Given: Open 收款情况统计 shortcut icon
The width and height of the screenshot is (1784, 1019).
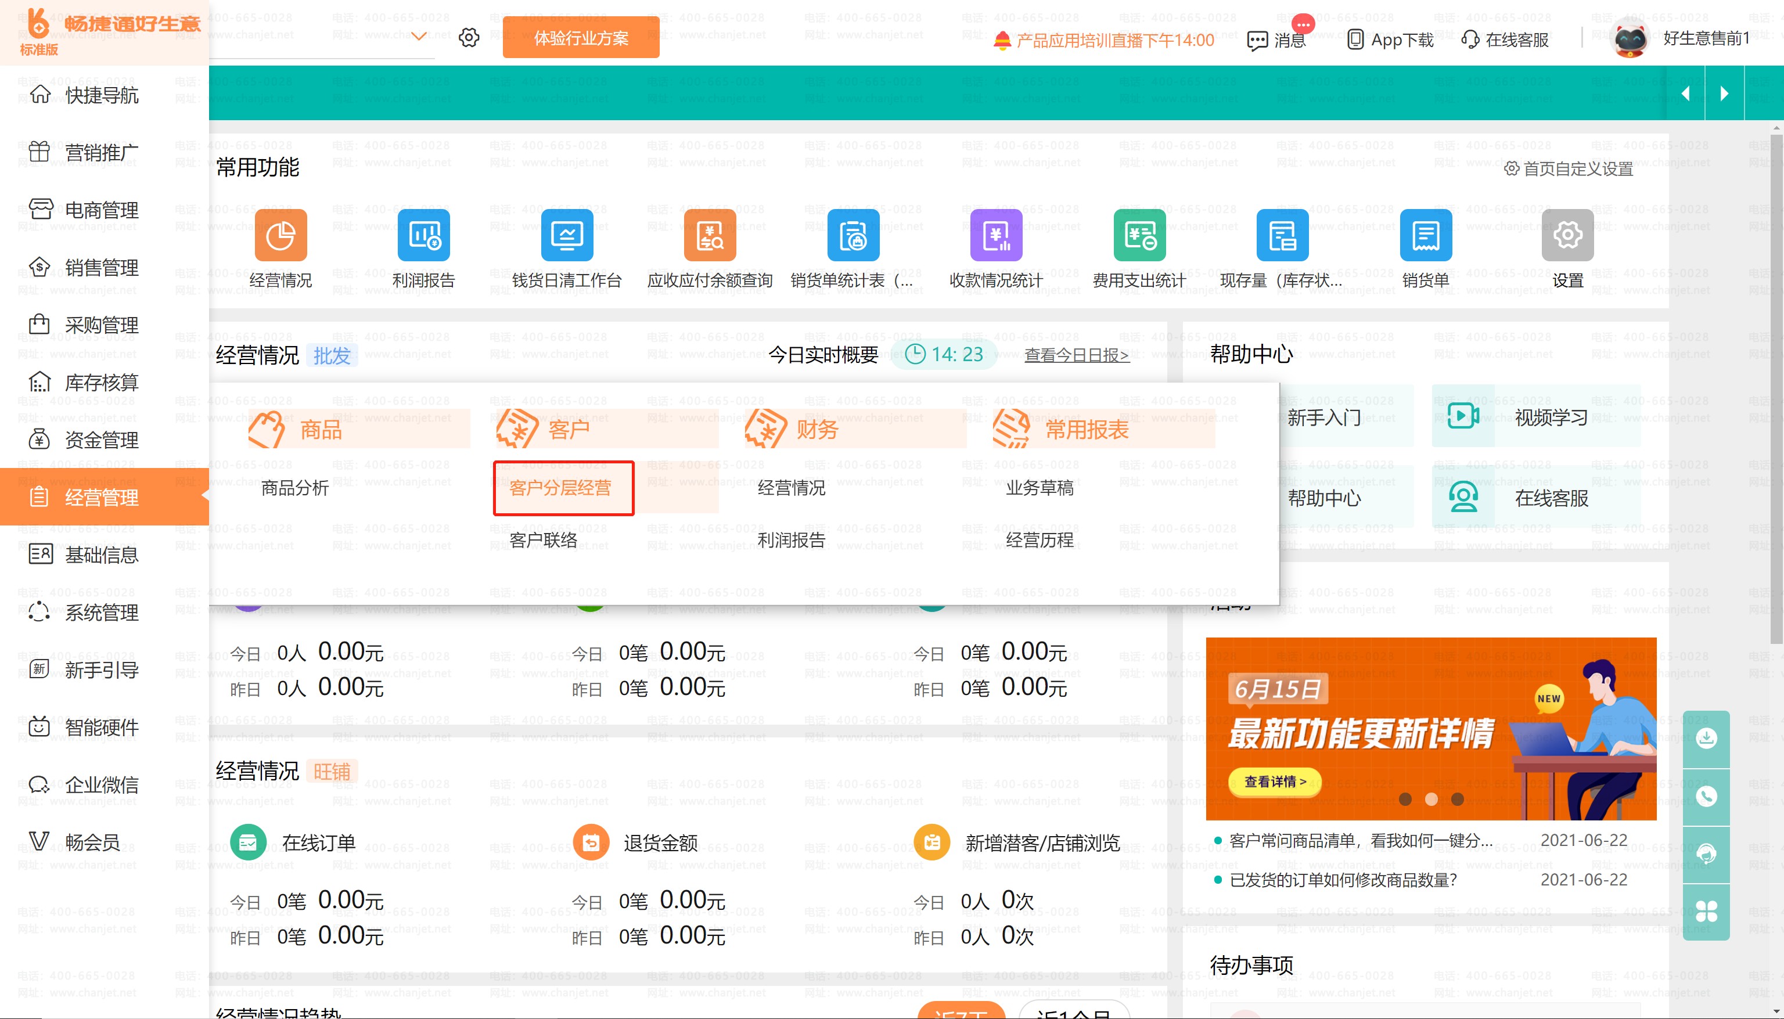Looking at the screenshot, I should [x=996, y=235].
